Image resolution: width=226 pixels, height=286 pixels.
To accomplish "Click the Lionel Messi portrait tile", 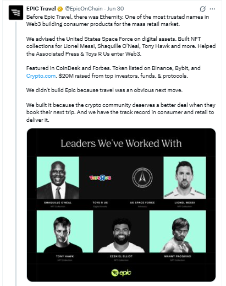I will pos(185,177).
